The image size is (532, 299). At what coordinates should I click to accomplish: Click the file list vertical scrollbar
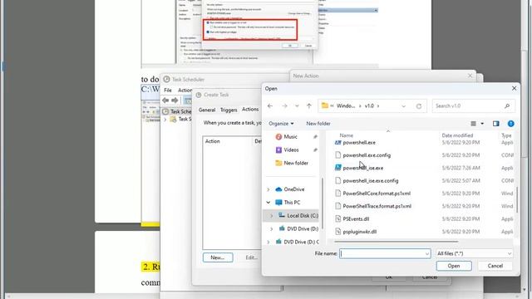click(517, 200)
